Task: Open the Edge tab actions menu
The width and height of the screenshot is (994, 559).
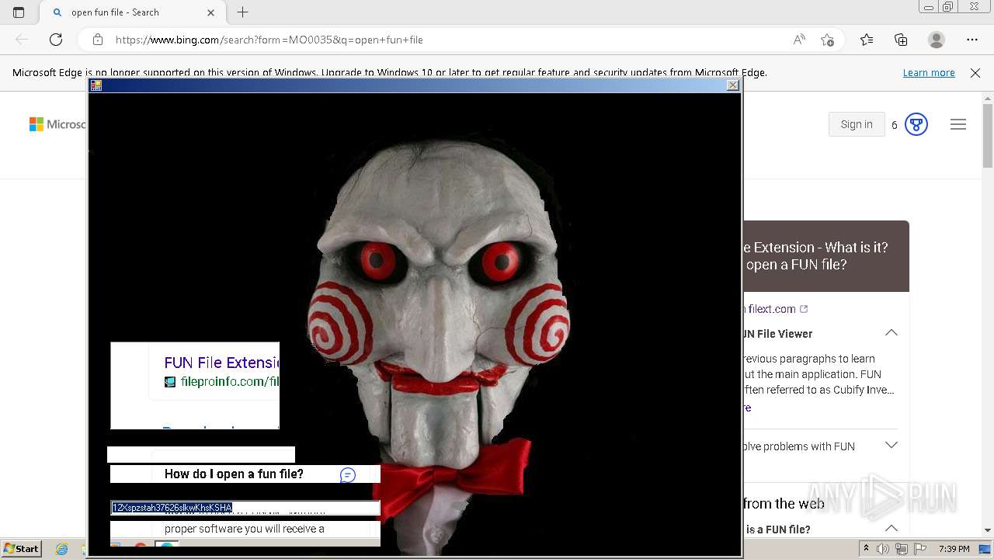Action: point(19,12)
